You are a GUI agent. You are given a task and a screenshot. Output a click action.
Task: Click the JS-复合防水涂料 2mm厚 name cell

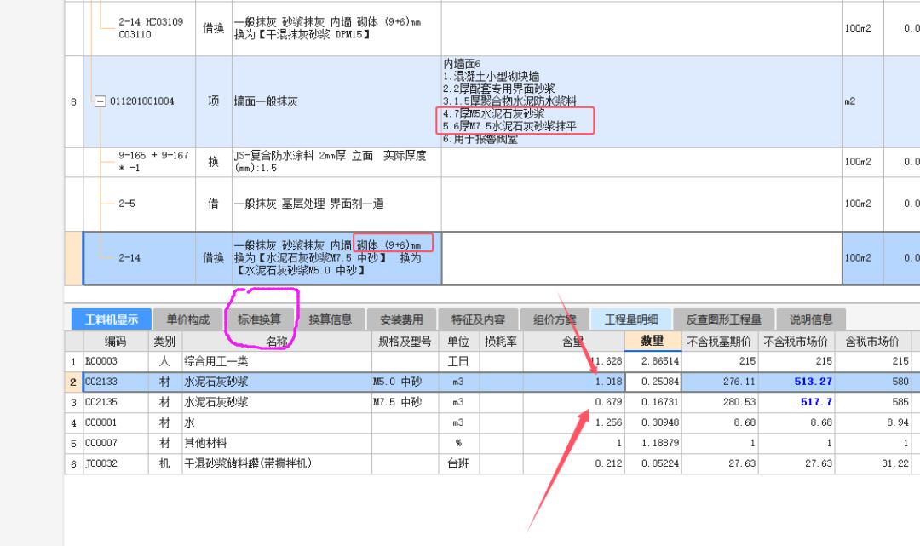click(x=336, y=162)
